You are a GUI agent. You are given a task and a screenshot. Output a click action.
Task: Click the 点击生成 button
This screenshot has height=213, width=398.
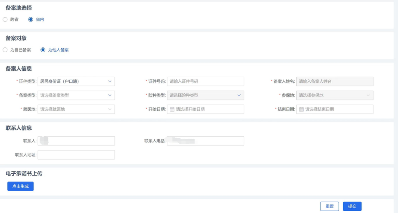(20, 186)
